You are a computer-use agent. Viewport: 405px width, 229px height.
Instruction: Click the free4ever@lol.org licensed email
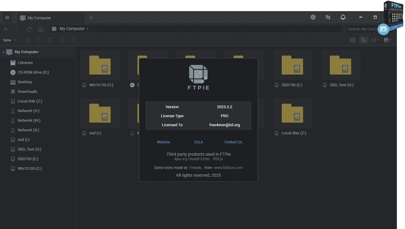coord(225,125)
